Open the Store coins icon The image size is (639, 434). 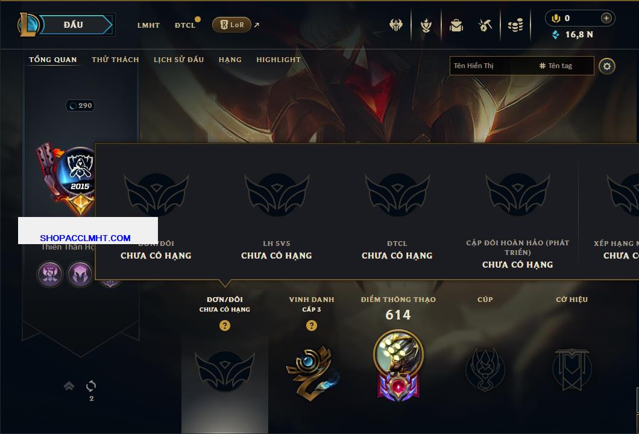[x=515, y=26]
